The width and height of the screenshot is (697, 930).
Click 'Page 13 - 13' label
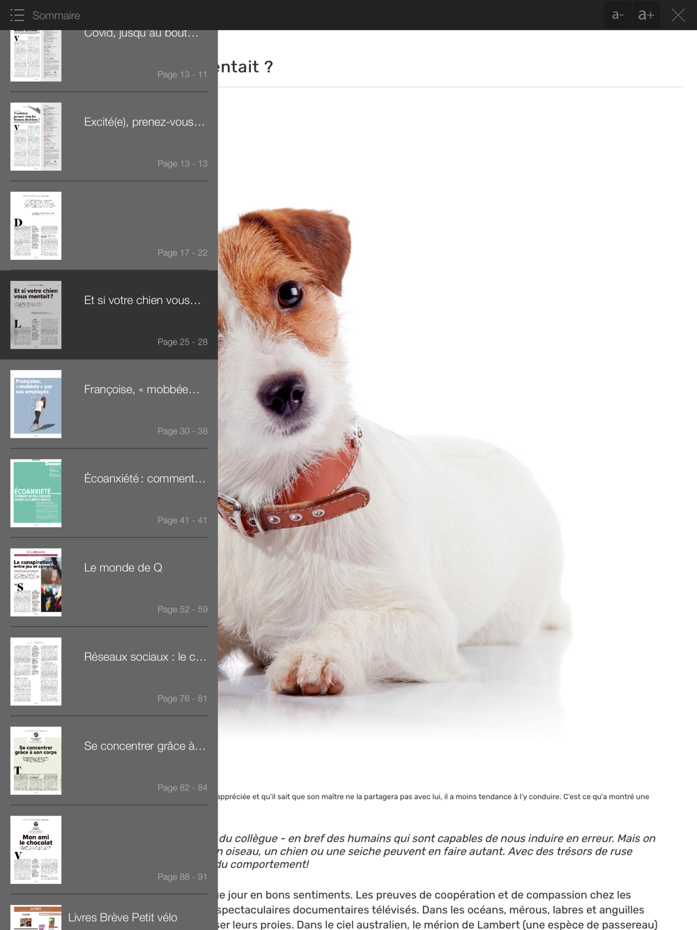tap(182, 164)
